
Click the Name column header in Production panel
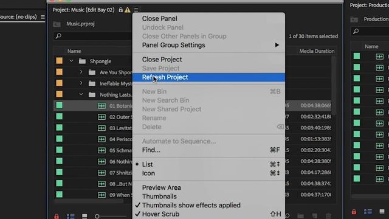371,46
